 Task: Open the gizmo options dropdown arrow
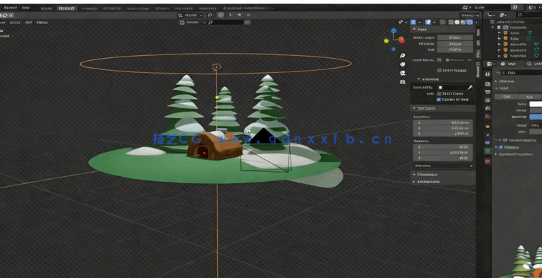coord(419,22)
